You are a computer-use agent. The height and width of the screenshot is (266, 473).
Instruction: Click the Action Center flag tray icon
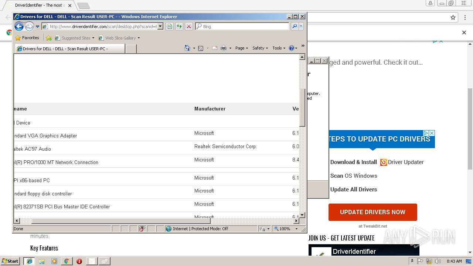[420, 261]
